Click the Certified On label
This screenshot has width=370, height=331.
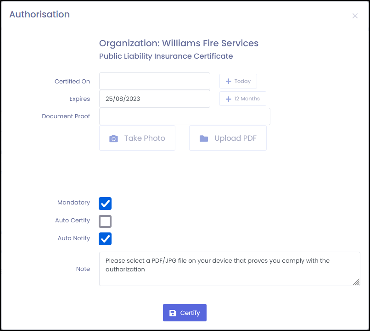click(x=72, y=81)
